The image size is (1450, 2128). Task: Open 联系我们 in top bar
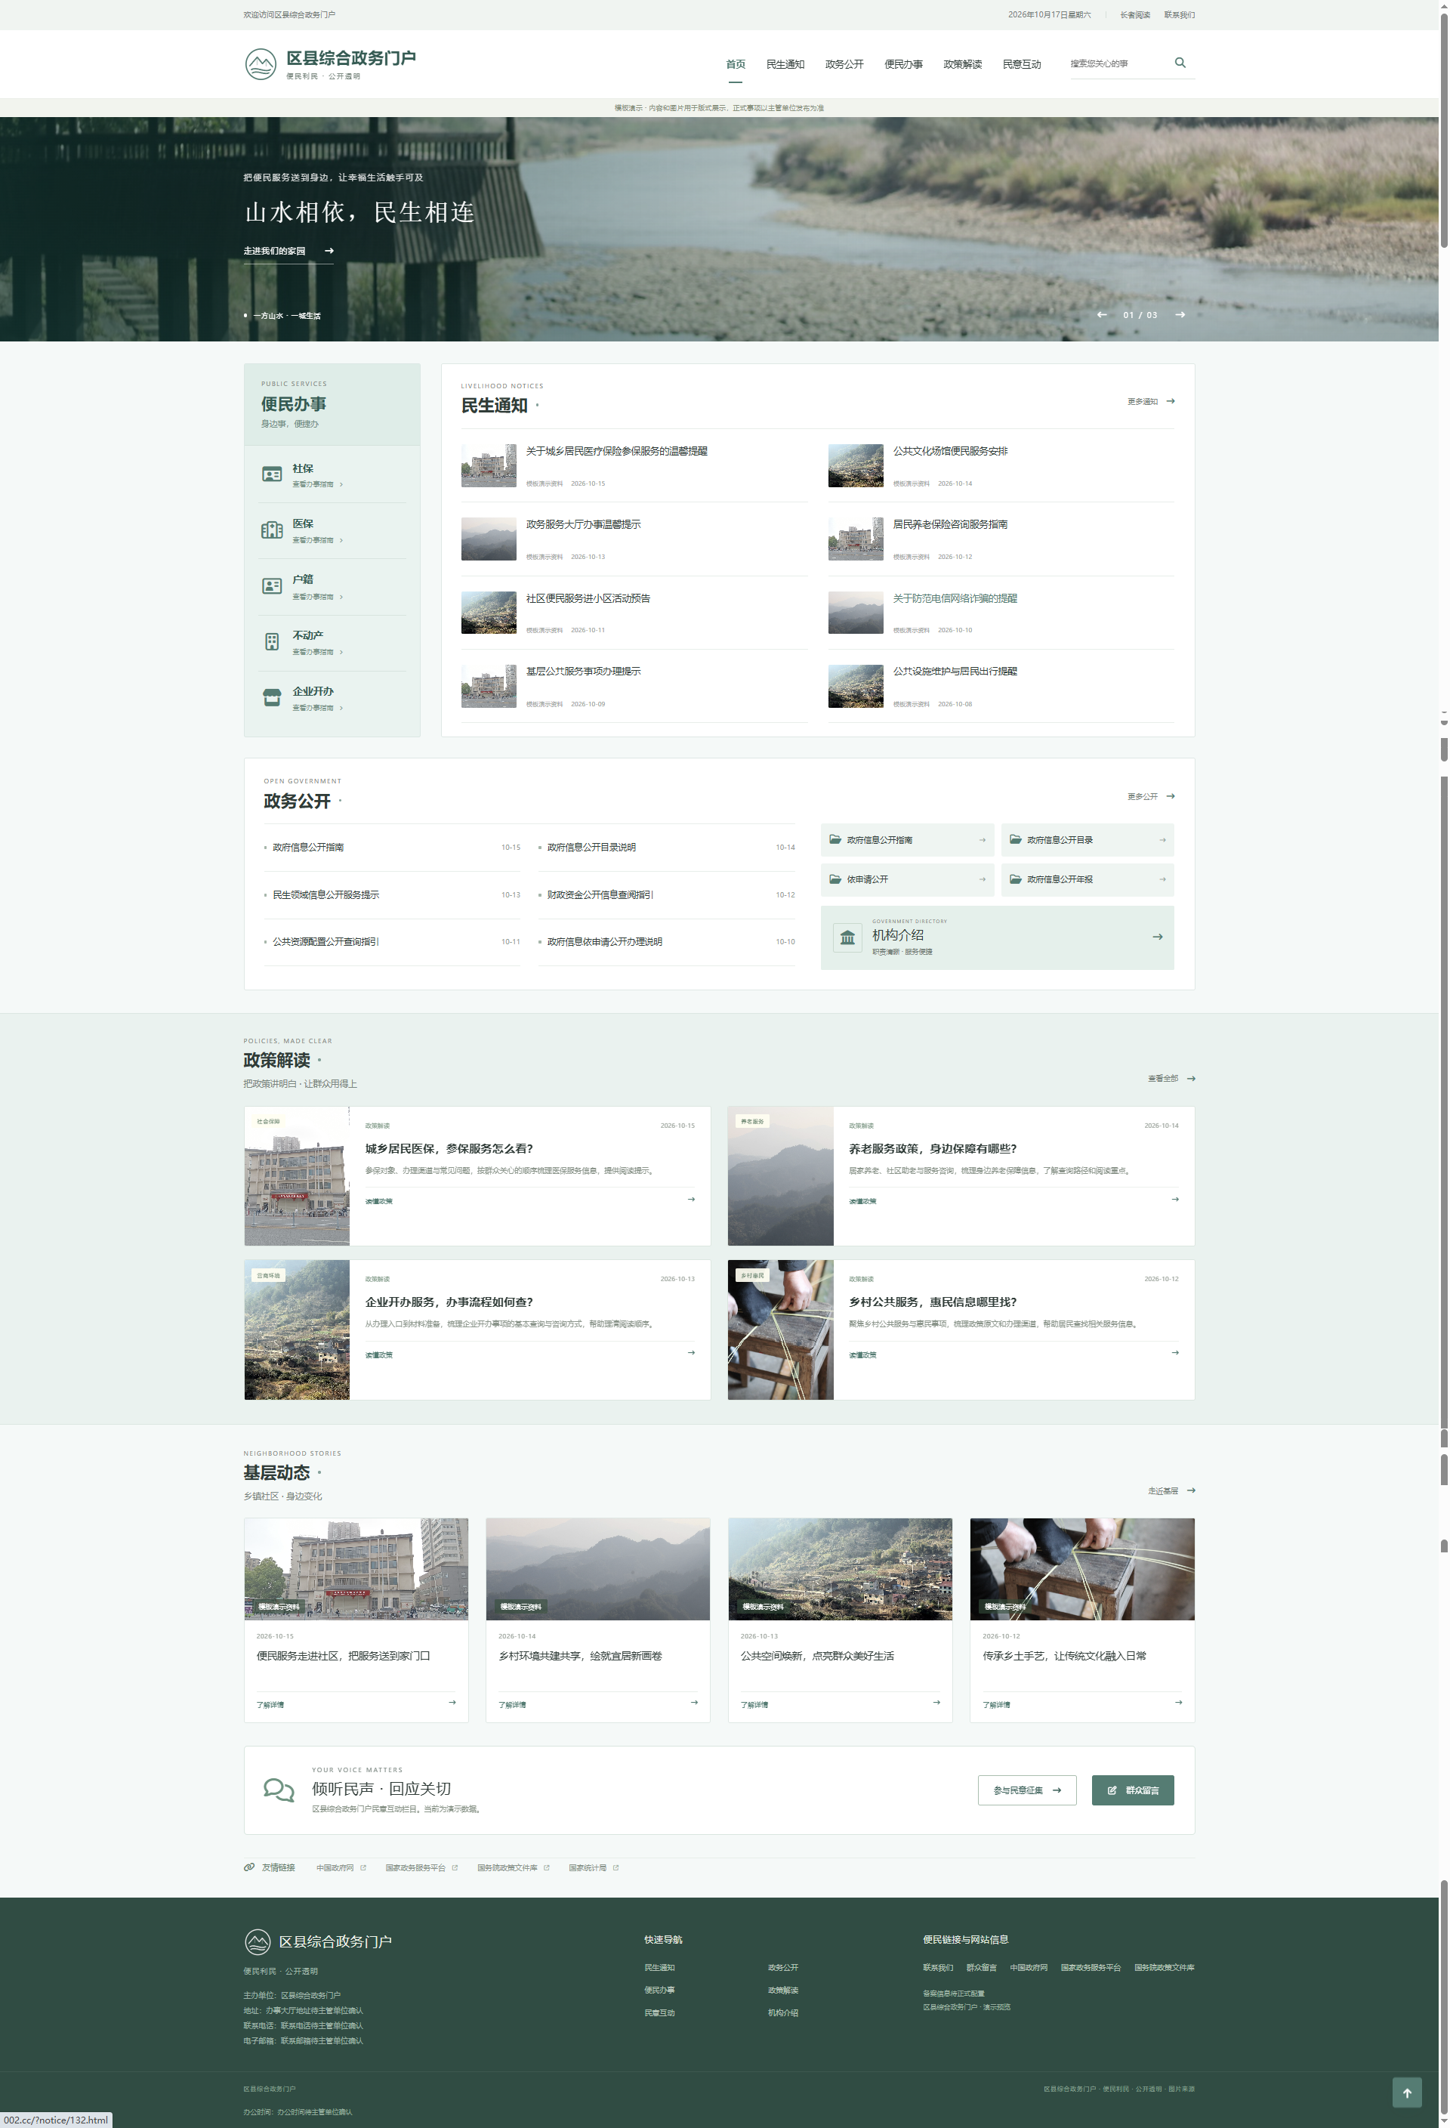tap(1179, 14)
